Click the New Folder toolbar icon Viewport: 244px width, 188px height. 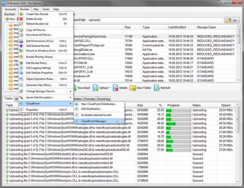click(x=133, y=88)
